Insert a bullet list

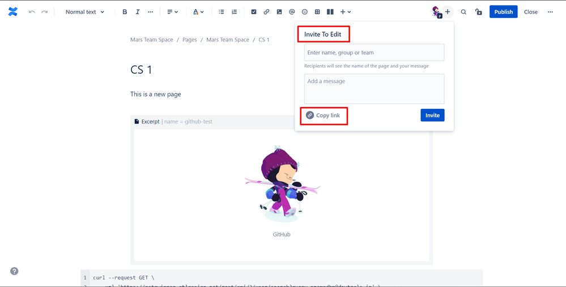222,12
